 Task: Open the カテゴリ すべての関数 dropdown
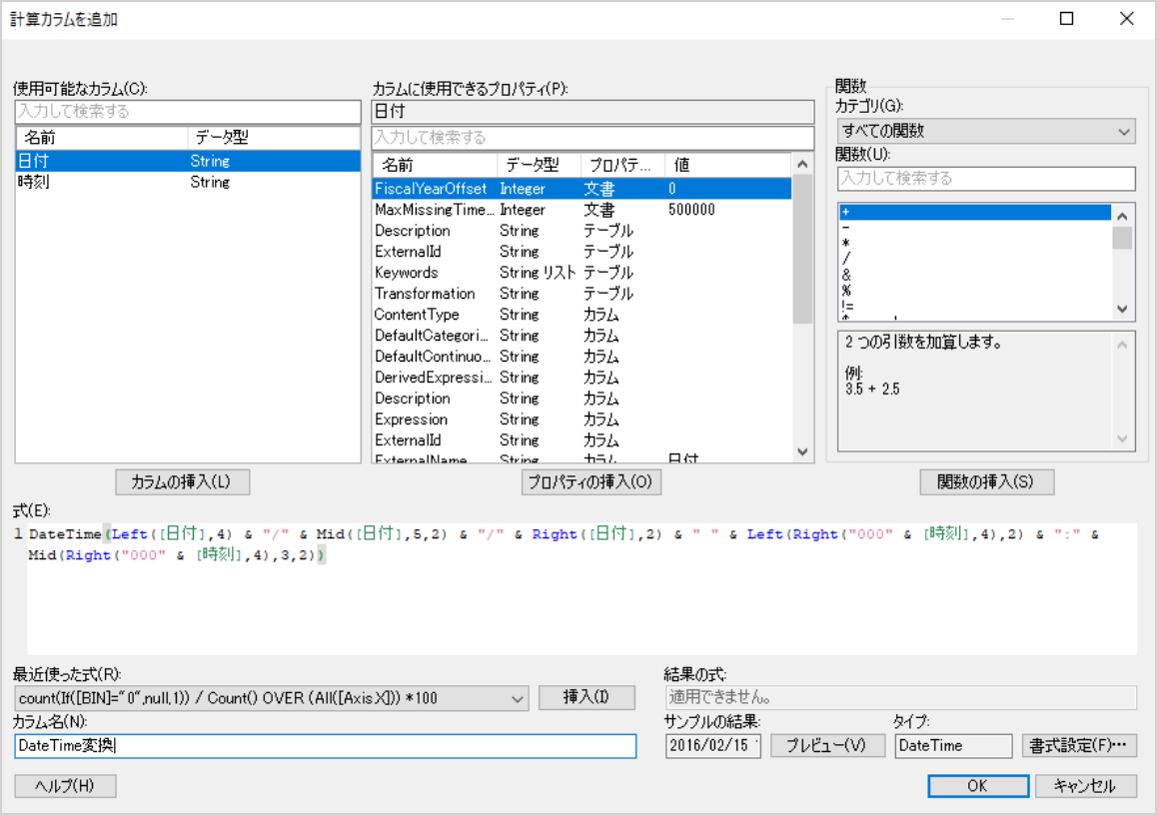click(x=986, y=131)
